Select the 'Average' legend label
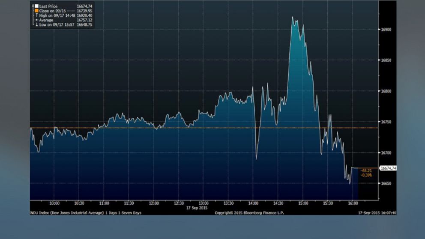 point(46,20)
